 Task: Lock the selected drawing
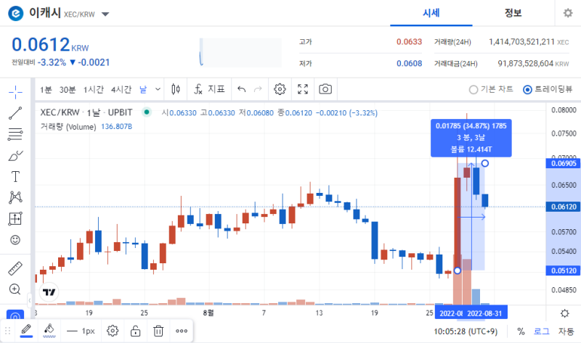(135, 331)
